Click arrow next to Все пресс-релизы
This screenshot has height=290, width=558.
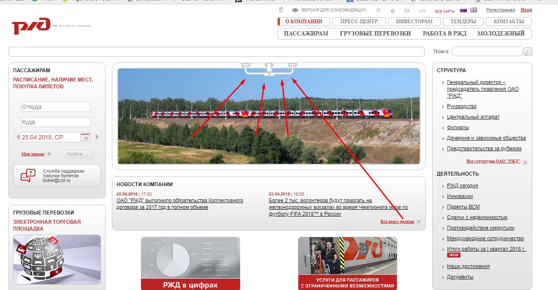click(x=419, y=221)
